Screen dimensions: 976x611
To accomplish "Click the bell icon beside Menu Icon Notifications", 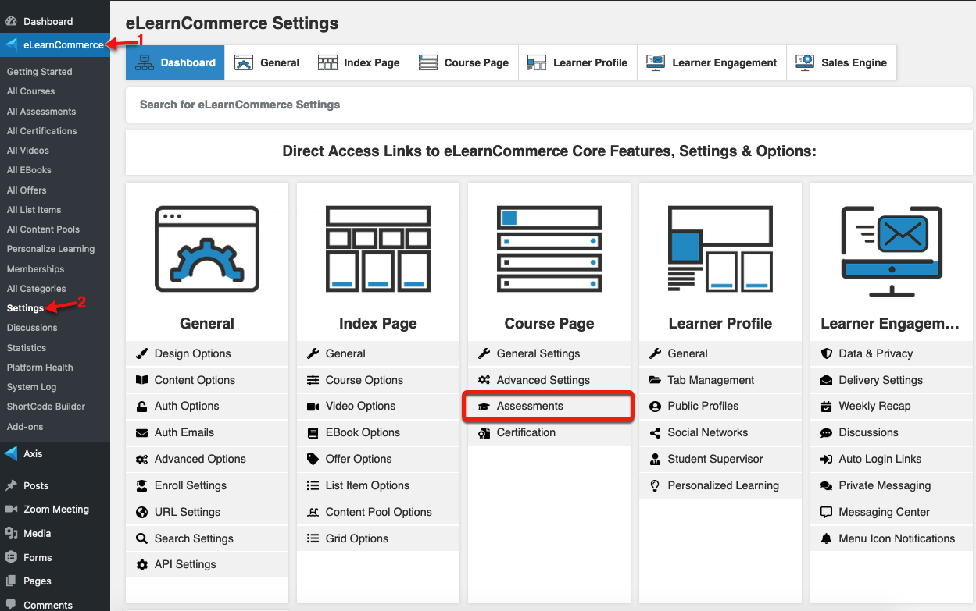I will pyautogui.click(x=826, y=538).
